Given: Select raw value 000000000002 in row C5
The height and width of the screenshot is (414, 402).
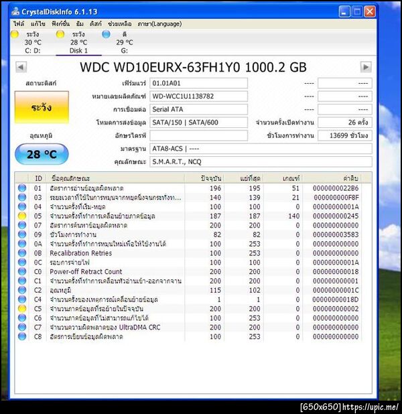Looking at the screenshot, I should click(336, 309).
